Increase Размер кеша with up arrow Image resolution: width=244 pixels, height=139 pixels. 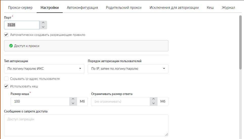point(73,99)
